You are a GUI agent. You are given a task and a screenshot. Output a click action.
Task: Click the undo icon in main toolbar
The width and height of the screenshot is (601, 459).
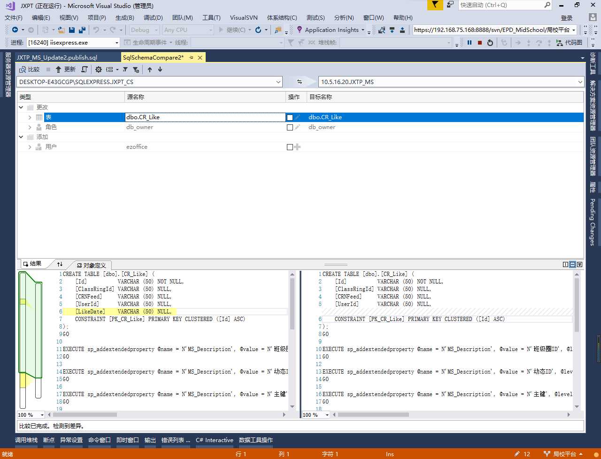(x=96, y=30)
